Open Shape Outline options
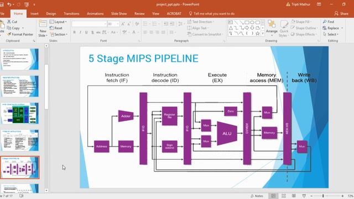Viewport: 354px width, 199px height. 304,28
